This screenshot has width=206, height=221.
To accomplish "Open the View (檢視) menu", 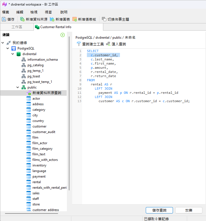I will click(x=34, y=12).
